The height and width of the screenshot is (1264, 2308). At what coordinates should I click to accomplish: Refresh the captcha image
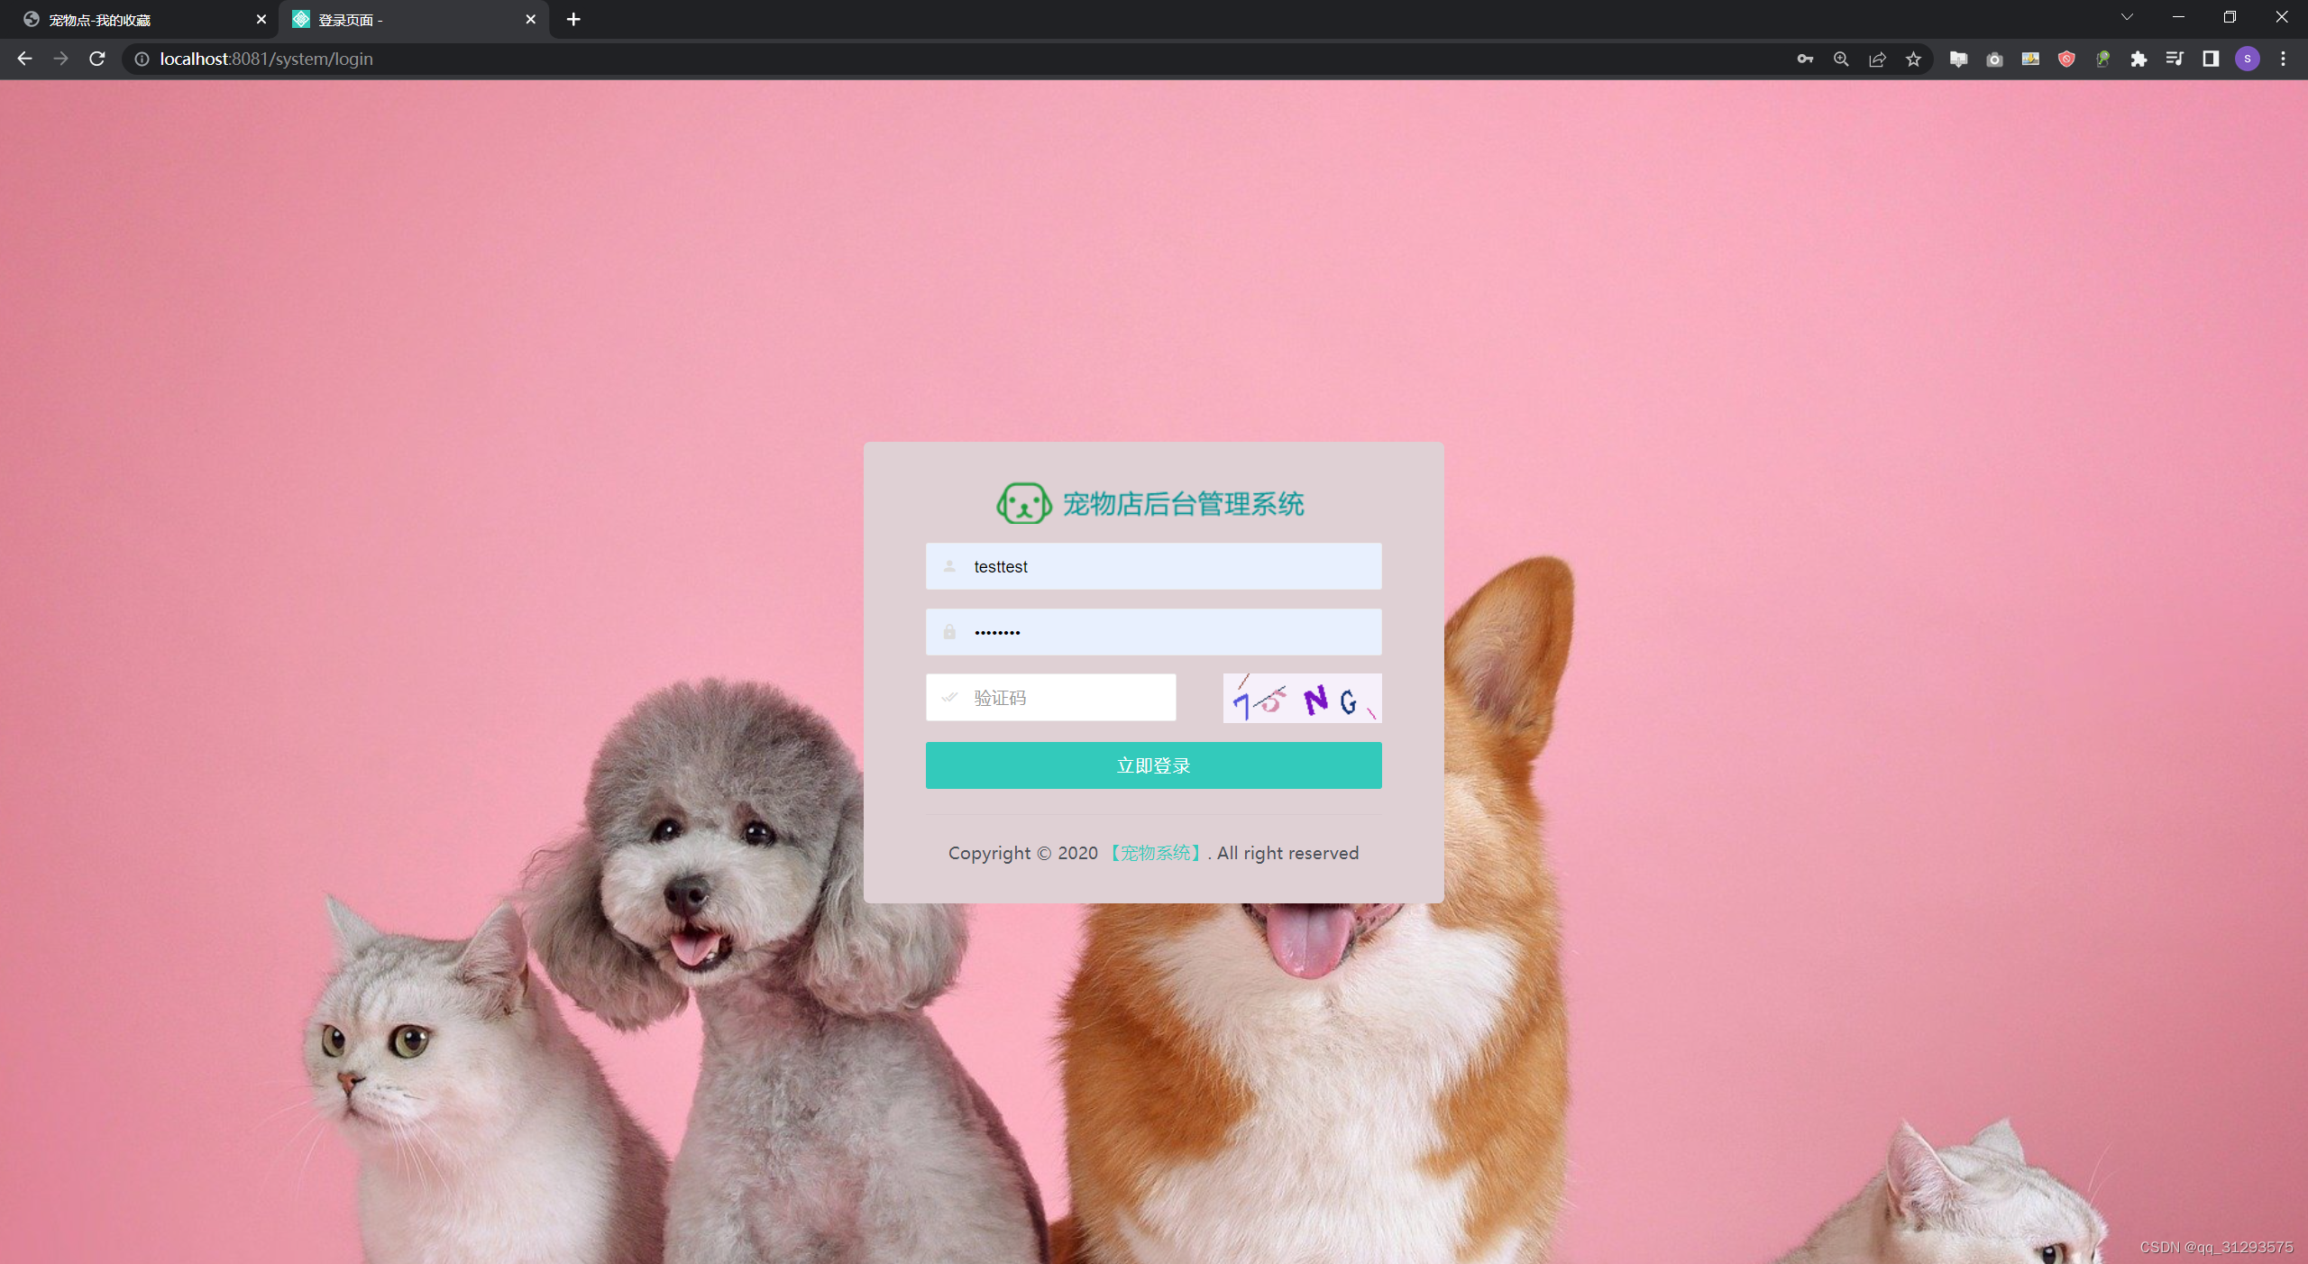[1301, 698]
